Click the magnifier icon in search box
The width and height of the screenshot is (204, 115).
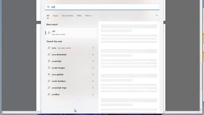click(48, 7)
